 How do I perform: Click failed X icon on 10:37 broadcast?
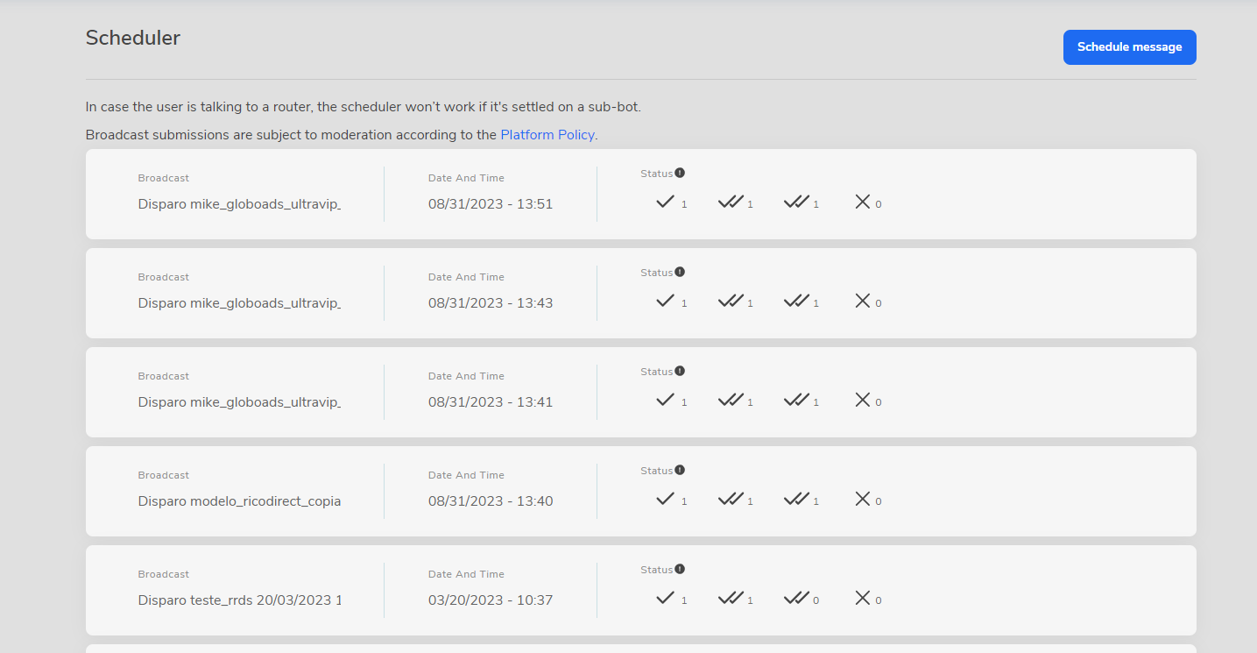pos(862,599)
